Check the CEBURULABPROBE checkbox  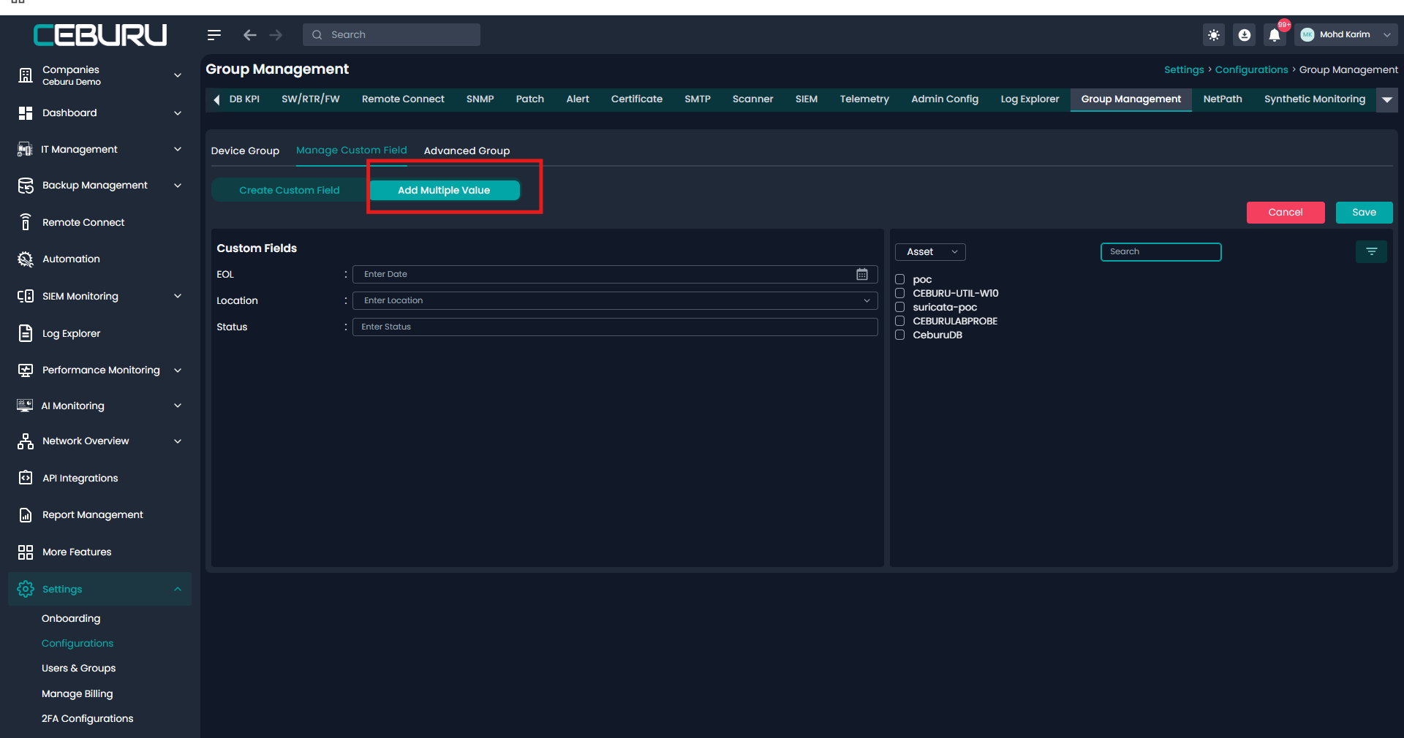(x=900, y=322)
